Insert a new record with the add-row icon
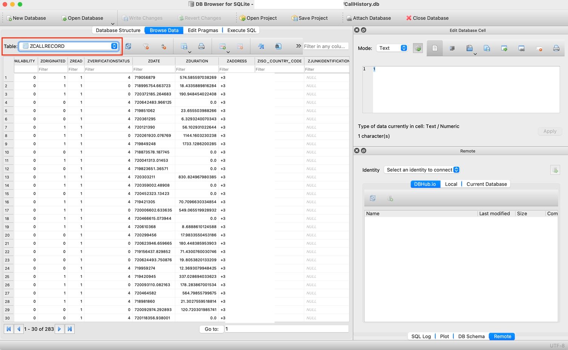Screen dimensions: 568x350 222,46
